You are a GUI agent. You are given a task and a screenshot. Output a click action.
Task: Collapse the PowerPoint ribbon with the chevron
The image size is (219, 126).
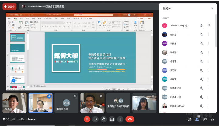pos(151,30)
